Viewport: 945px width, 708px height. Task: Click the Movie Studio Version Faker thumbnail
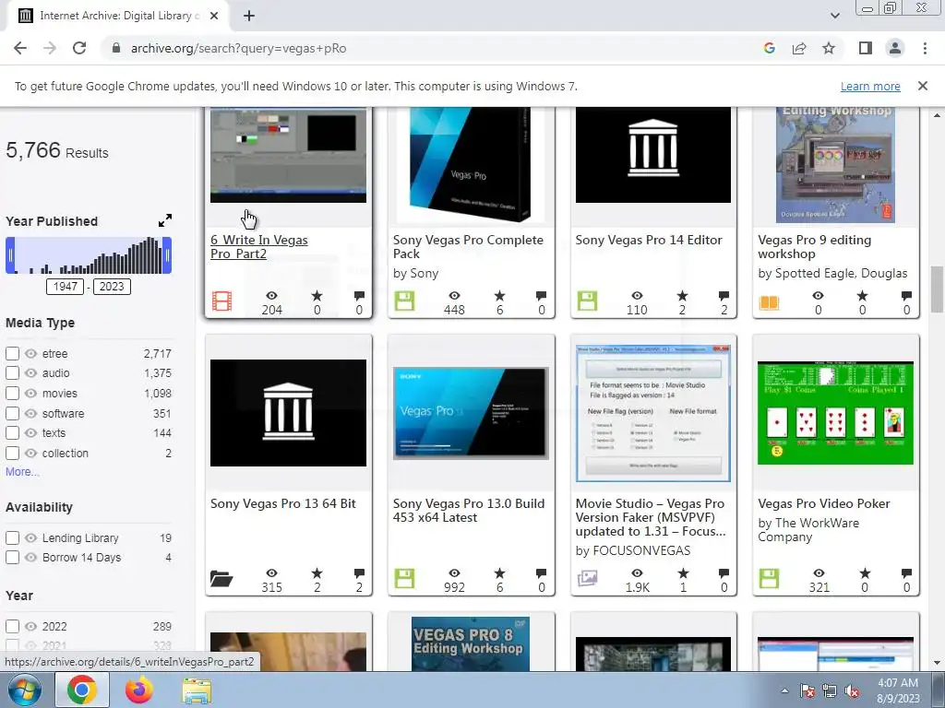(x=653, y=413)
